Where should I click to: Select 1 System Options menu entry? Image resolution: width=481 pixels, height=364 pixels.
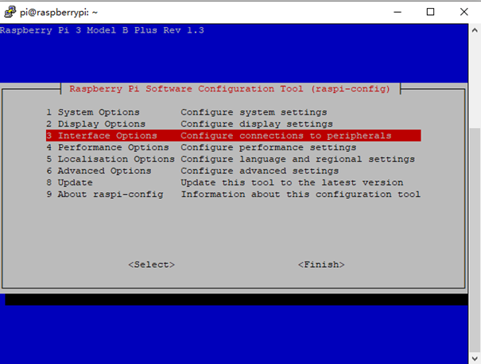tap(233, 112)
